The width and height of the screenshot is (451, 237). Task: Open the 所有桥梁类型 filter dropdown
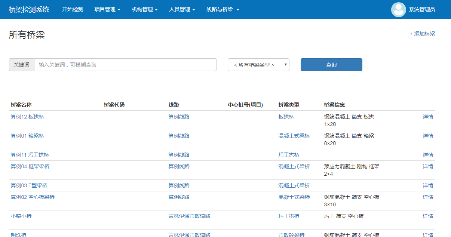tap(258, 65)
